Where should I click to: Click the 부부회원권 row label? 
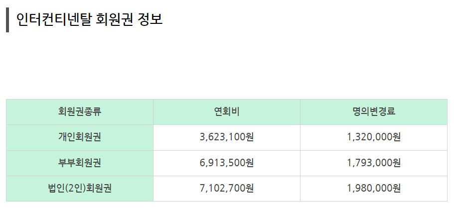coord(80,163)
